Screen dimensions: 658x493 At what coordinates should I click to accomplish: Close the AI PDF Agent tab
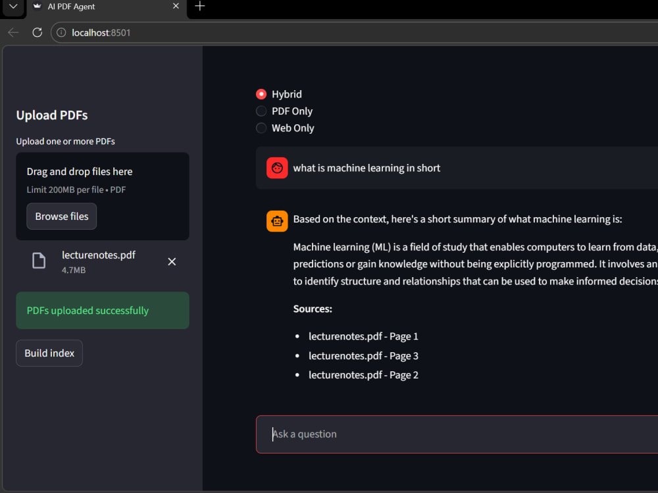[x=176, y=7]
